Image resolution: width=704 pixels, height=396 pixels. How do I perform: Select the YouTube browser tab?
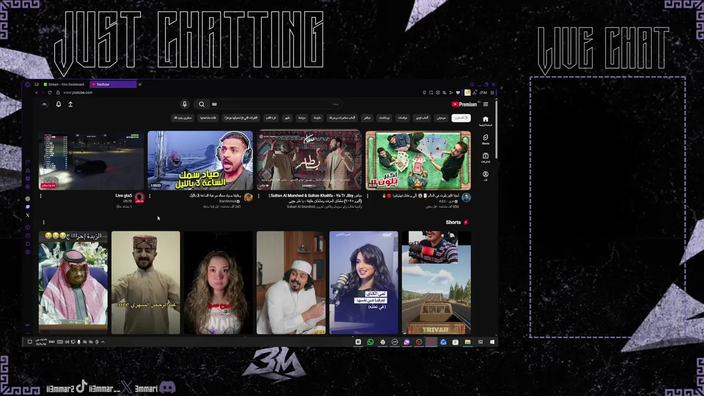pos(113,84)
